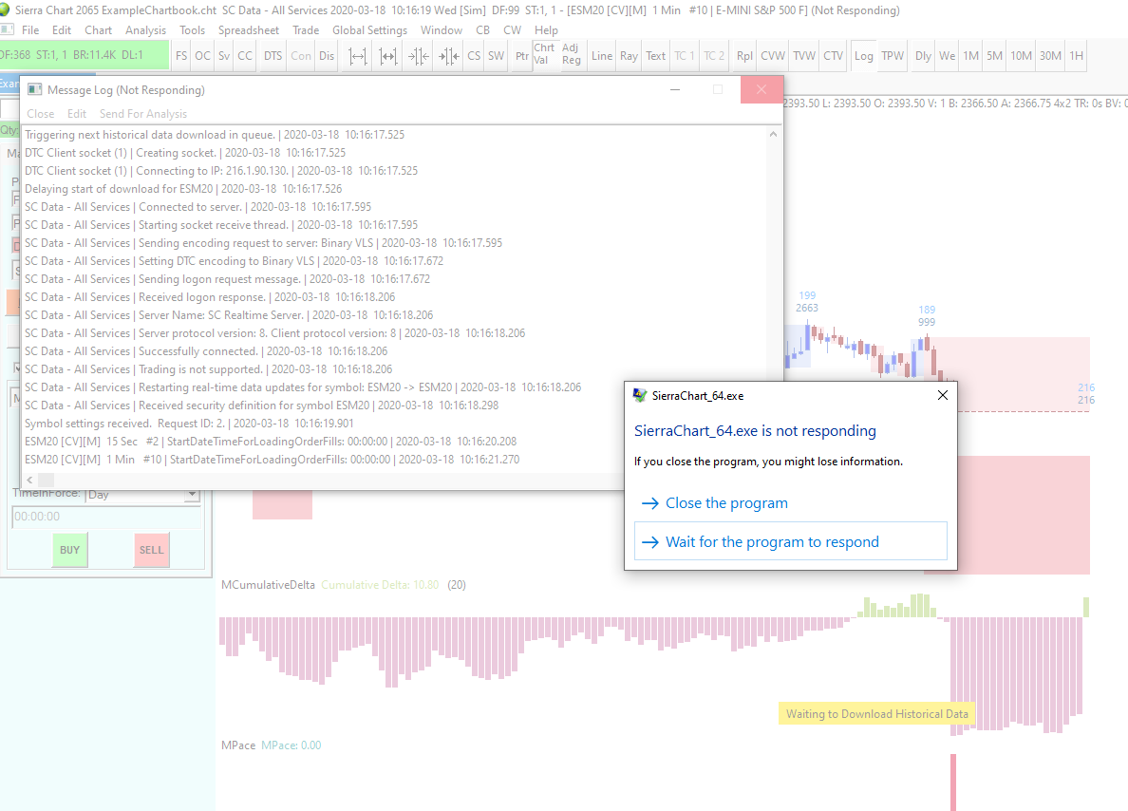Screen dimensions: 1128x811
Task: Click the Message Log scroll up arrow
Action: pos(773,135)
